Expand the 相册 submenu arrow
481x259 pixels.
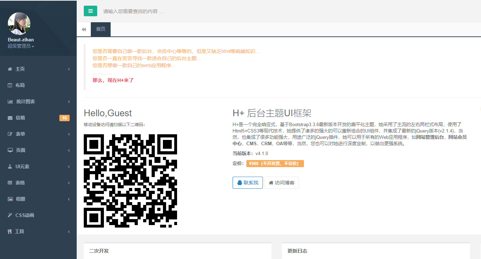pos(69,199)
